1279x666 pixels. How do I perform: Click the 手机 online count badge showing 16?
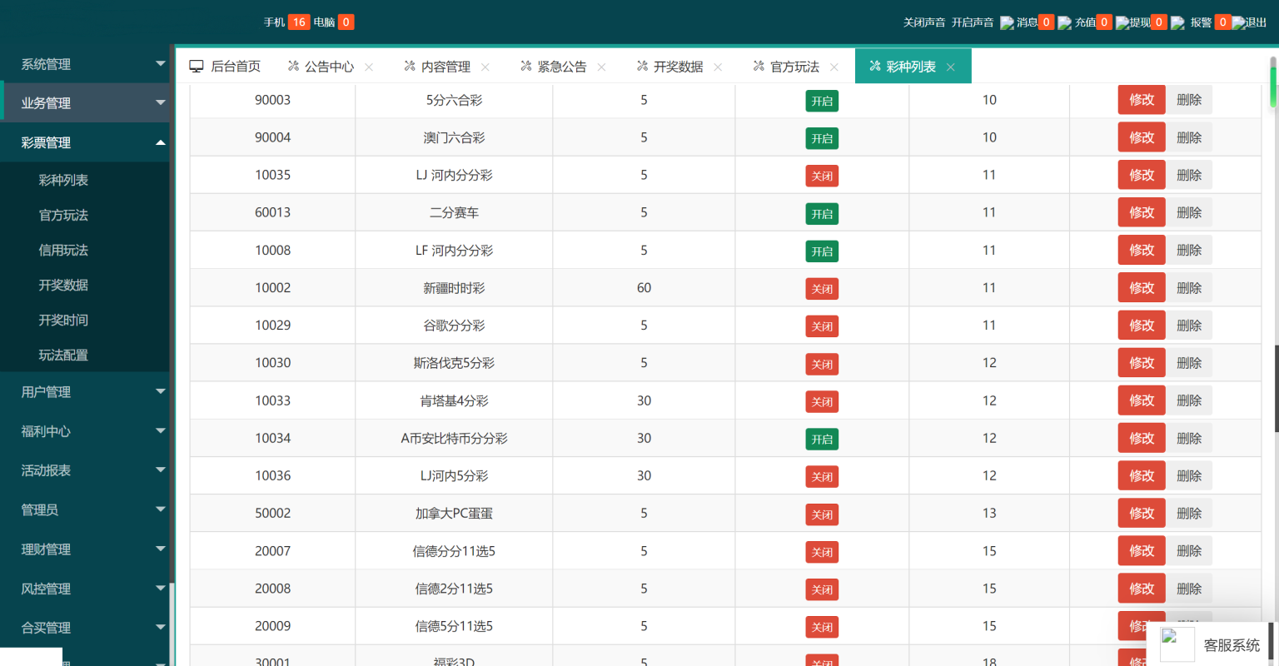299,22
